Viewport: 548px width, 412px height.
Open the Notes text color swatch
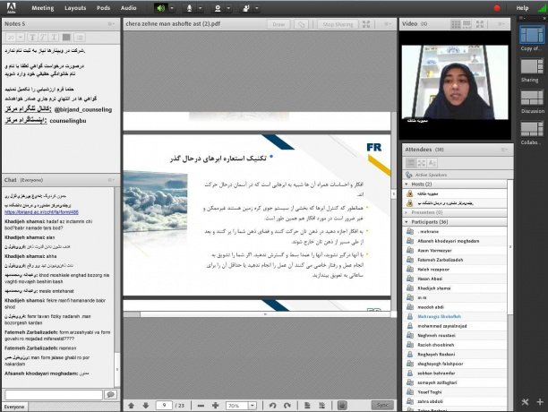pos(66,38)
